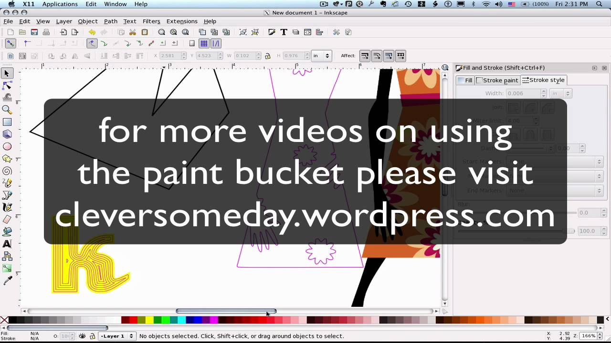Open the X11 Applications menu
This screenshot has width=611, height=343.
[x=60, y=4]
